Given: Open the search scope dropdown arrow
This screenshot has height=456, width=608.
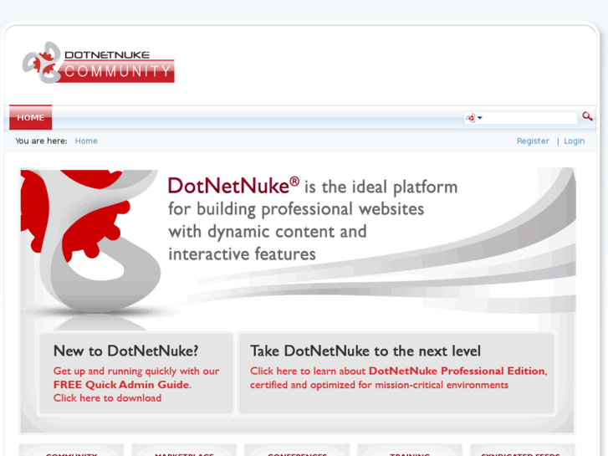Looking at the screenshot, I should point(480,118).
